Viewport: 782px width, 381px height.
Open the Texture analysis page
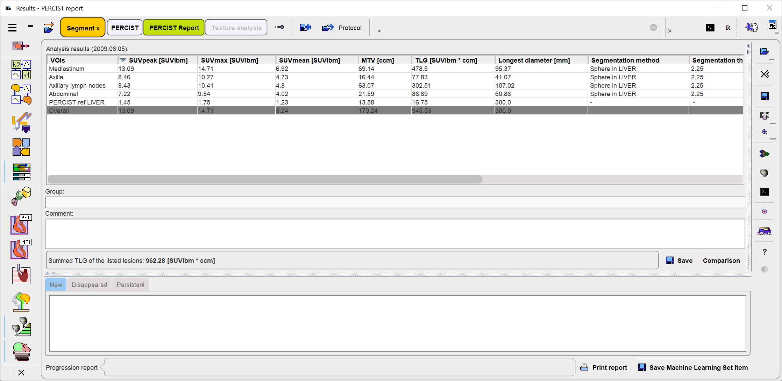(236, 28)
